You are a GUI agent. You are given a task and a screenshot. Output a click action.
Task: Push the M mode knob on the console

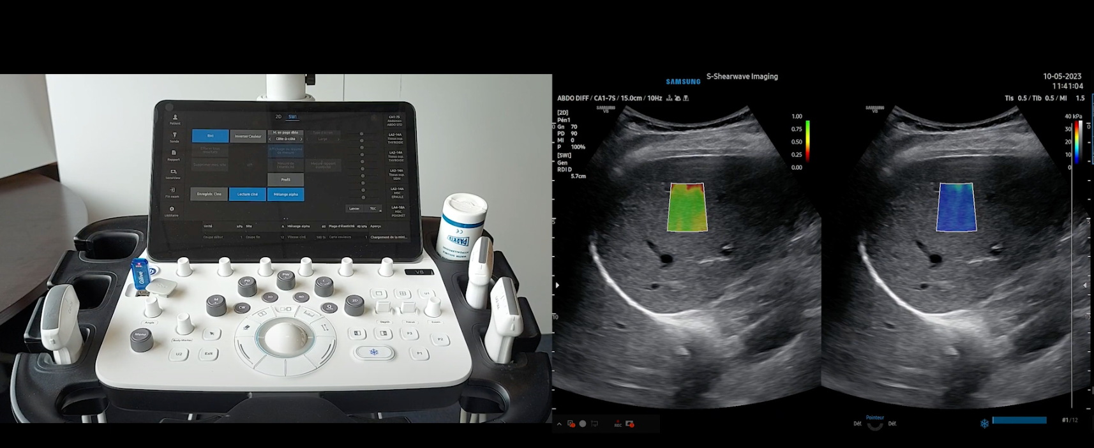[216, 306]
